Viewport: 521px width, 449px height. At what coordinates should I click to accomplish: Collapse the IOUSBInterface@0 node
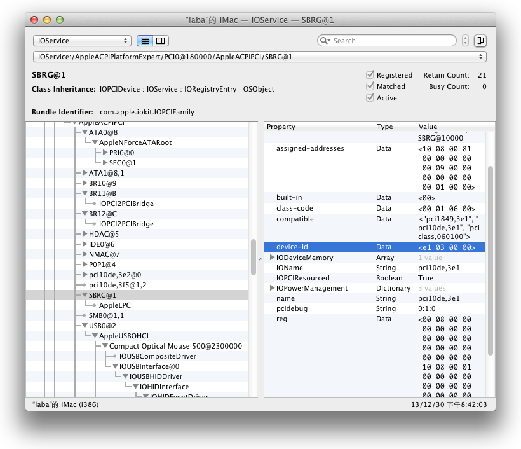[x=115, y=366]
